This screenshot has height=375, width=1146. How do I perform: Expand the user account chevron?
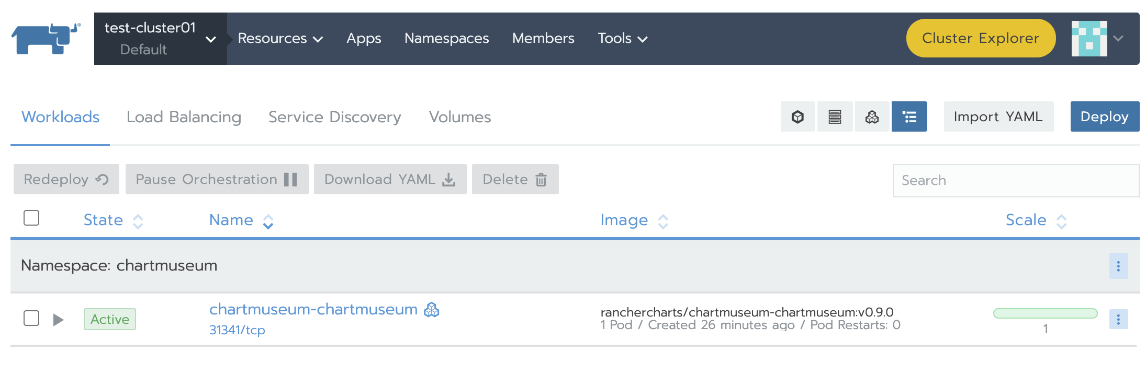[x=1118, y=39]
